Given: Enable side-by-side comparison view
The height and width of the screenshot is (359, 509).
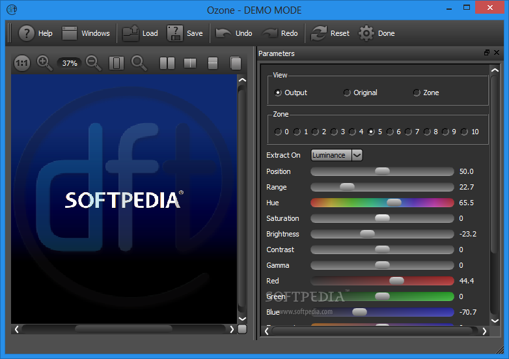Looking at the screenshot, I should tap(167, 63).
